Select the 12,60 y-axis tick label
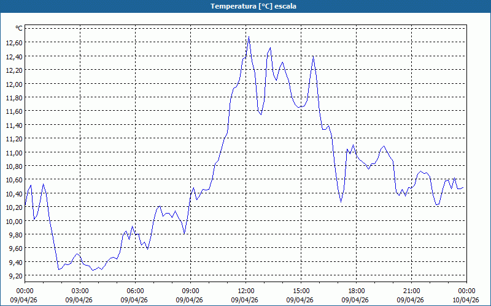This screenshot has width=491, height=306. (14, 42)
